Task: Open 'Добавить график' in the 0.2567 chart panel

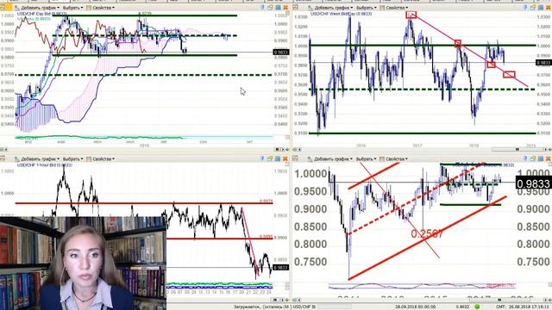Action: [x=329, y=158]
